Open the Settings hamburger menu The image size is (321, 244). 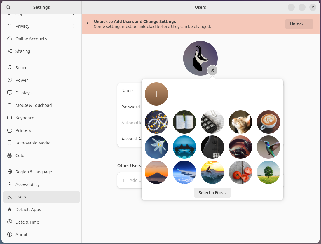[x=75, y=7]
